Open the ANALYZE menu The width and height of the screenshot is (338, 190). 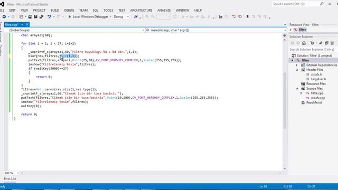point(164,11)
